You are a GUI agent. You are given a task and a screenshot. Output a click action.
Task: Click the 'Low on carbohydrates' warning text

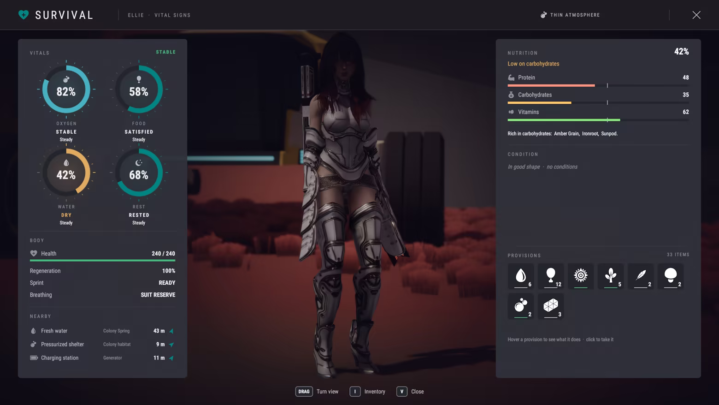(x=533, y=64)
